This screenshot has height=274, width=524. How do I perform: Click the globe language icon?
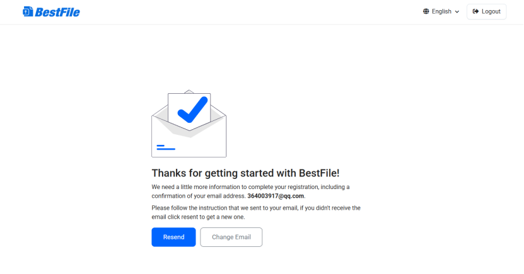(426, 11)
